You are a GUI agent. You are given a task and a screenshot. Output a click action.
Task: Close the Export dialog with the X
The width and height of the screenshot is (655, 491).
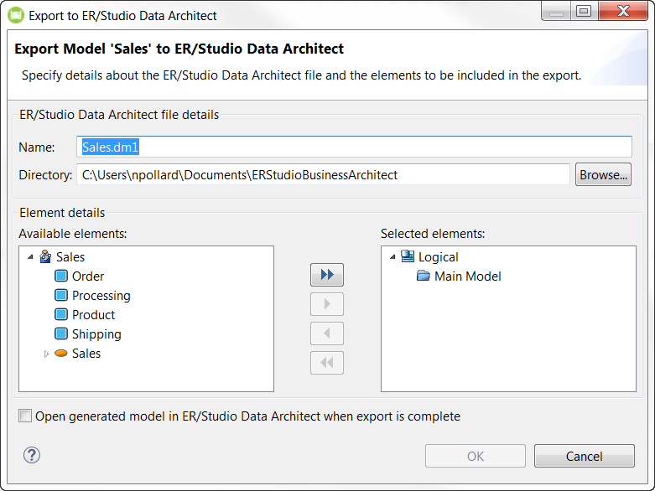[x=623, y=11]
